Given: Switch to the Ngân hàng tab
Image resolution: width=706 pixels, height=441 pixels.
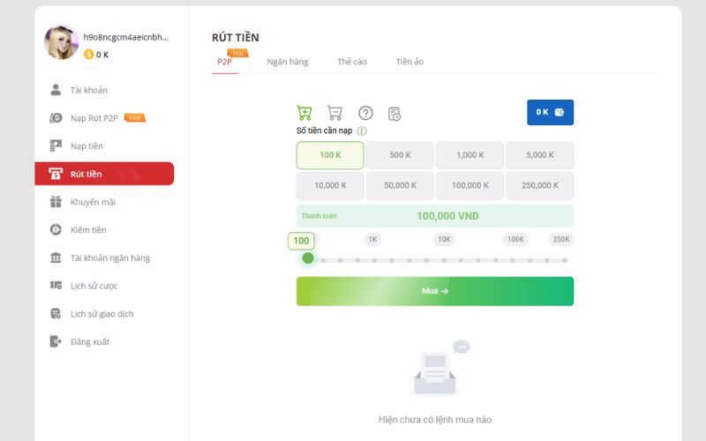Looking at the screenshot, I should coord(287,62).
